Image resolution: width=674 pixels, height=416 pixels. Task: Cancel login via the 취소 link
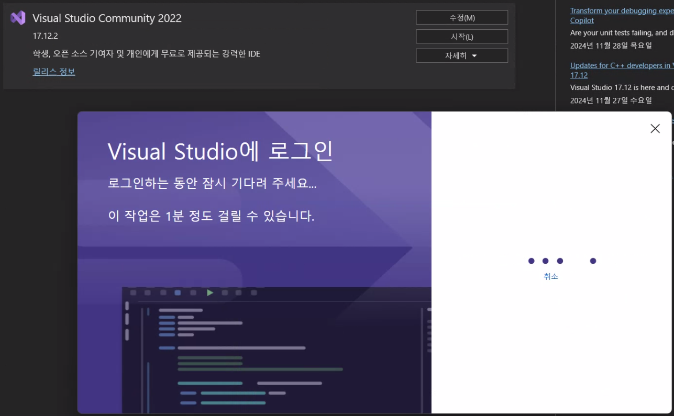coord(551,276)
